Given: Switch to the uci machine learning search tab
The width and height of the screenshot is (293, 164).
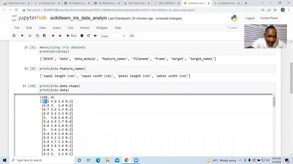Looking at the screenshot, I should point(47,3).
